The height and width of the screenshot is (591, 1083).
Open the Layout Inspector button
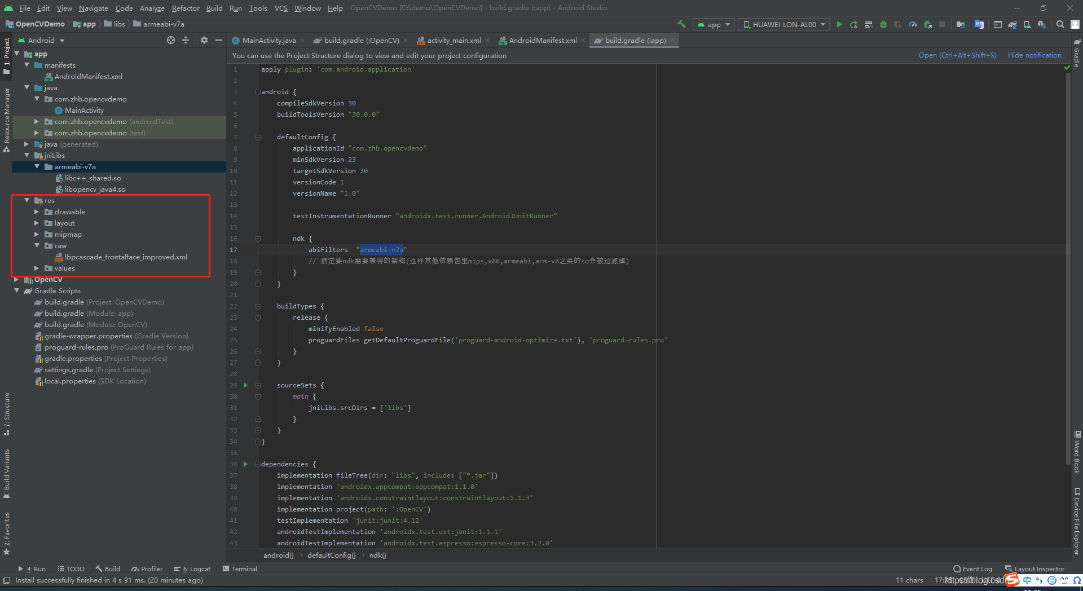tap(1034, 569)
